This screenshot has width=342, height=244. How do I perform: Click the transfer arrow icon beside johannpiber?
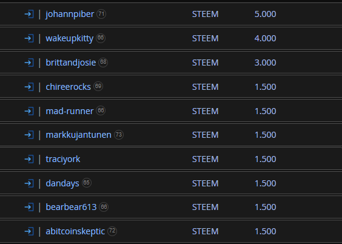(x=29, y=14)
